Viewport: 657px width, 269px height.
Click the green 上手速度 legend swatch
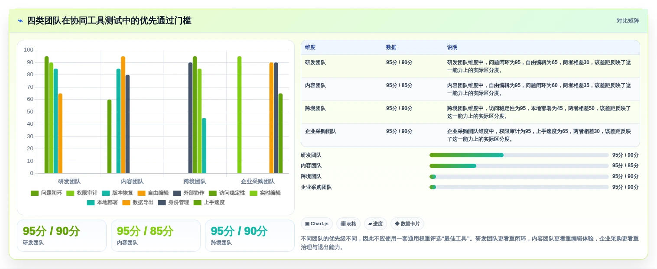197,203
